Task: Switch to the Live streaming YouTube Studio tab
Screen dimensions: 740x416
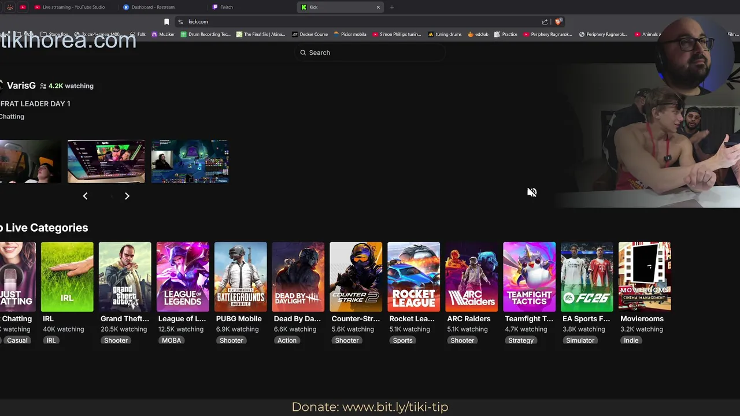Action: click(x=69, y=7)
